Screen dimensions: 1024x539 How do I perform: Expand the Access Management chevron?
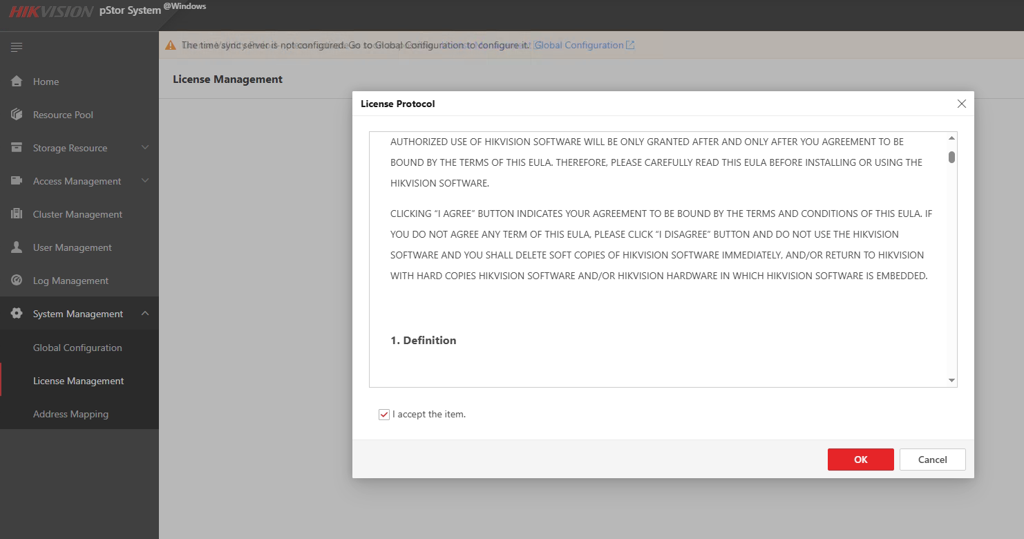pyautogui.click(x=145, y=181)
